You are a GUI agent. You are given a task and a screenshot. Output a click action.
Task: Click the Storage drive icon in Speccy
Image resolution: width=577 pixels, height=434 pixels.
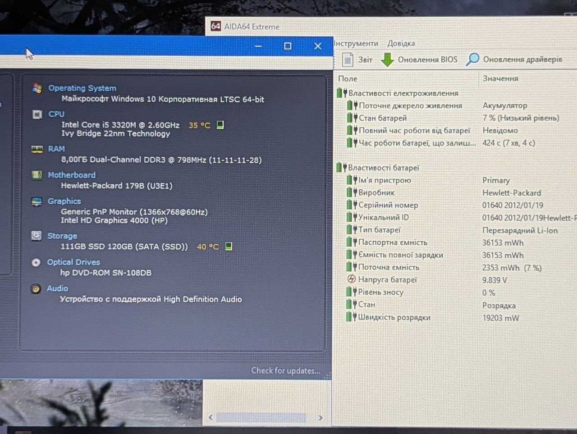37,236
